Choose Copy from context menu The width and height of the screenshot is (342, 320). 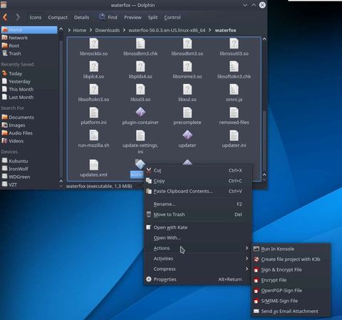pyautogui.click(x=198, y=181)
